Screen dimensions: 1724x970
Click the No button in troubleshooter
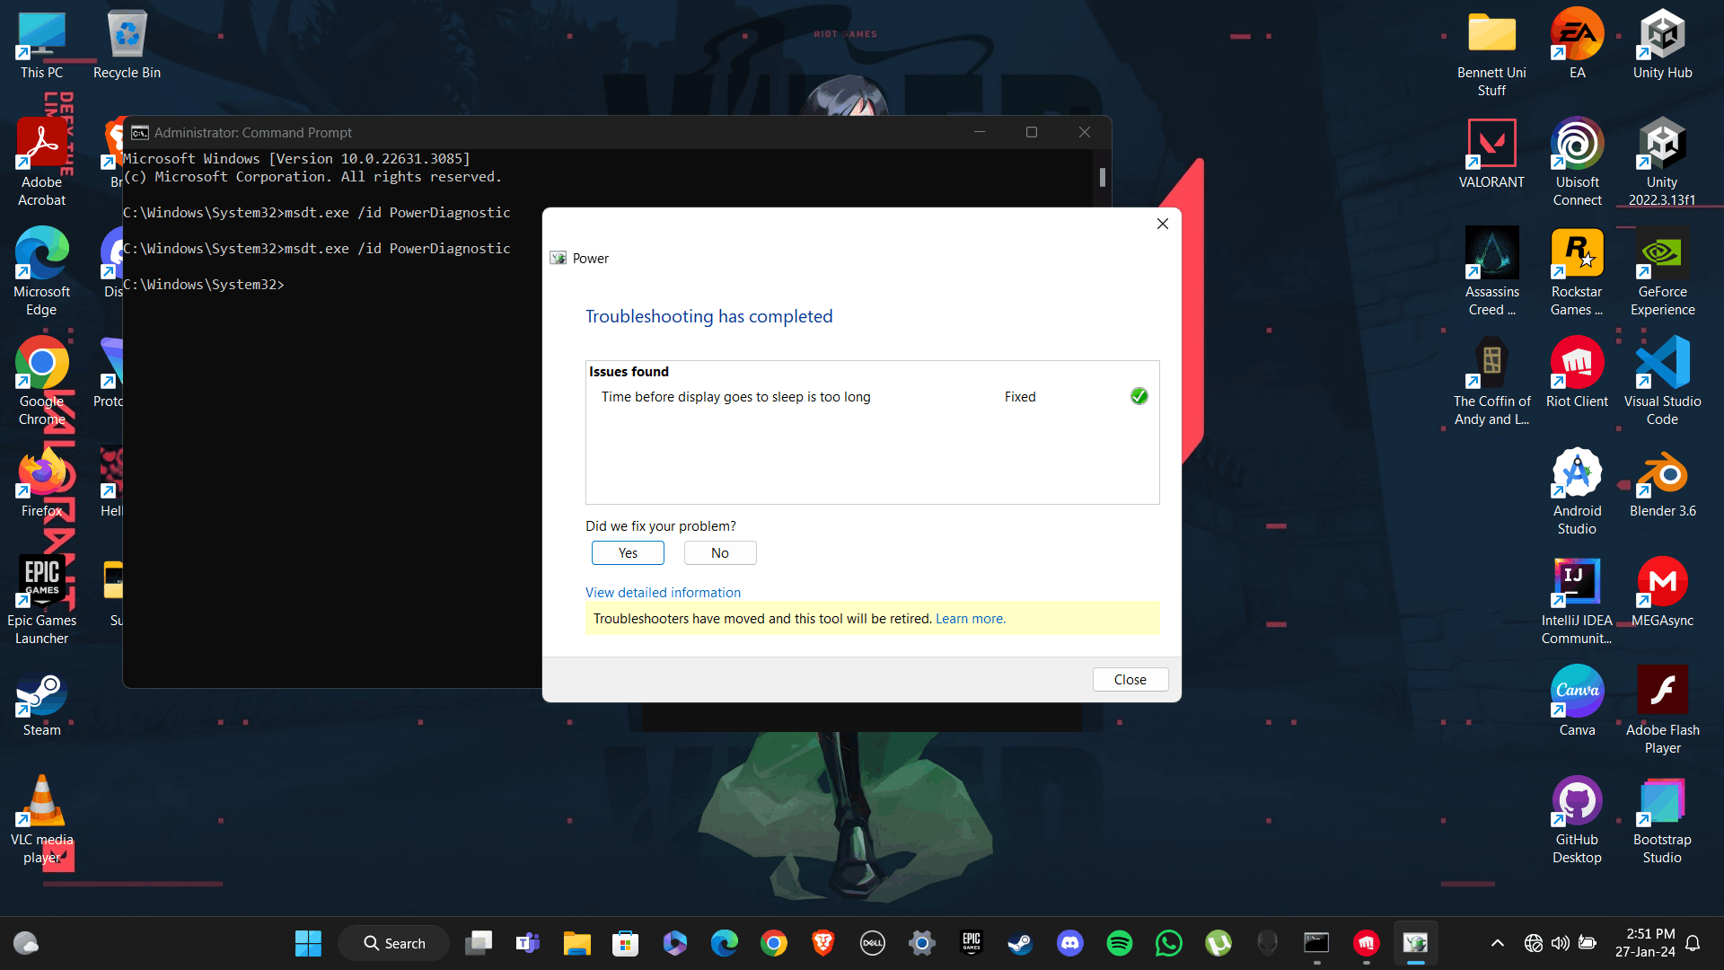[x=719, y=553]
